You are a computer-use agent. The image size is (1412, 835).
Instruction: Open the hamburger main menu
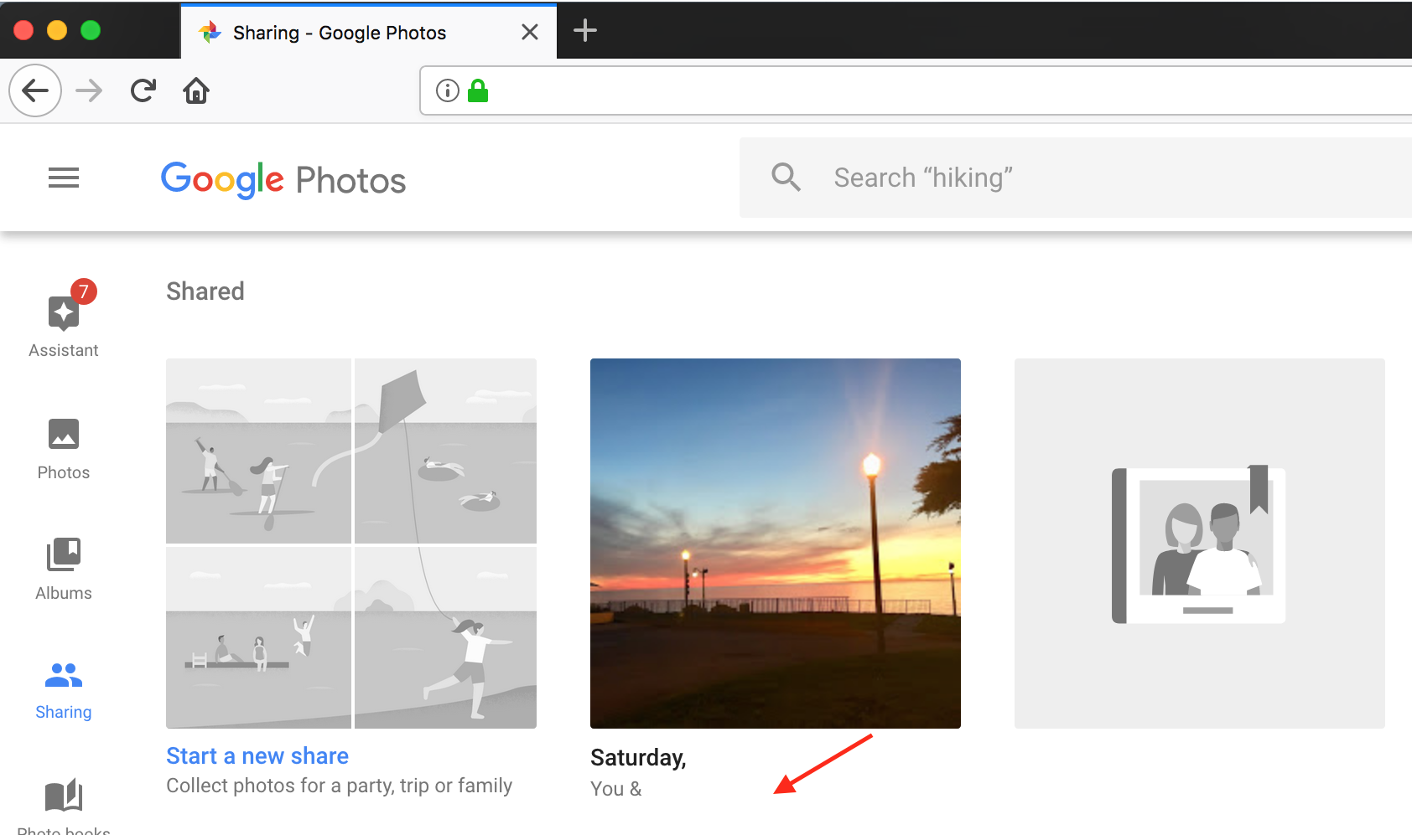64,178
